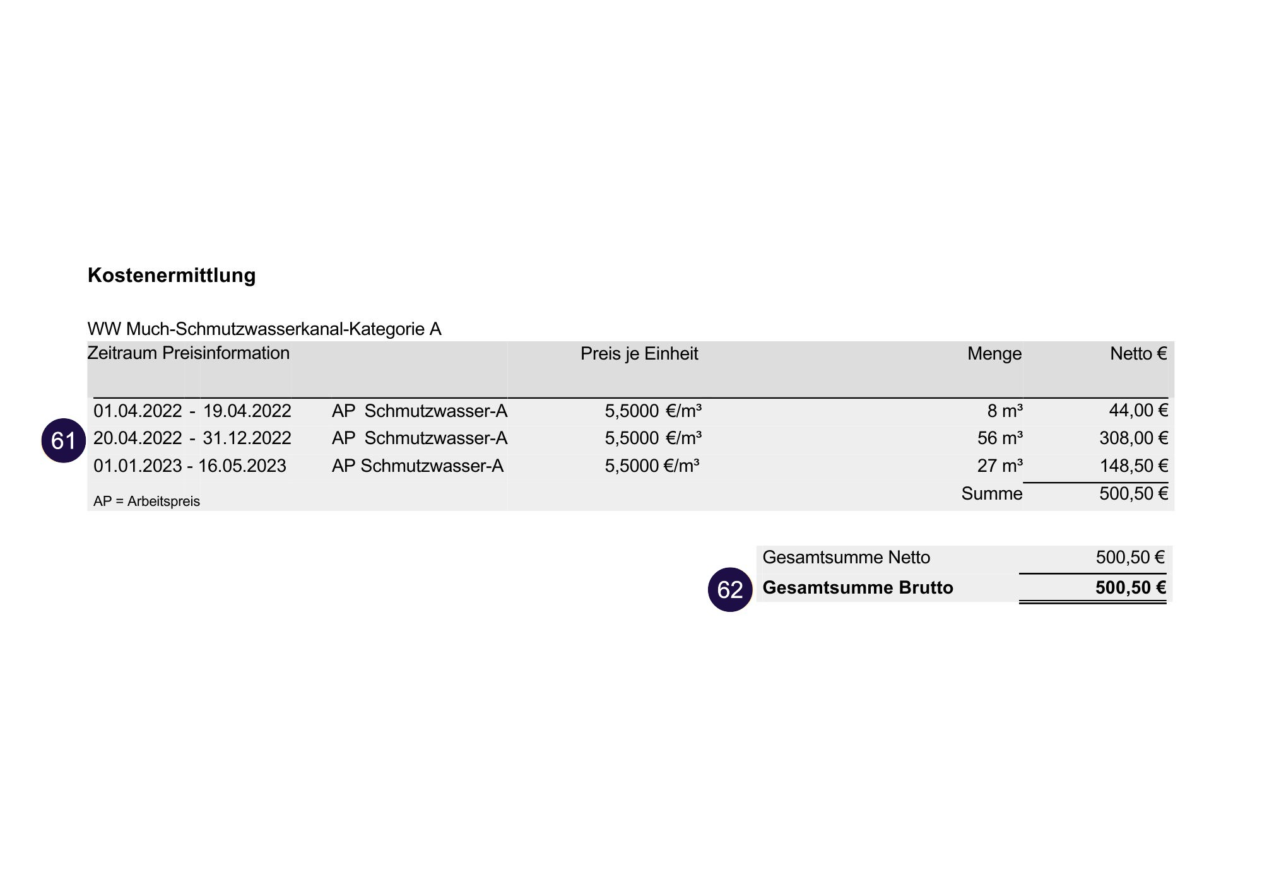Click the Netto € column header
The width and height of the screenshot is (1262, 892).
click(1138, 353)
